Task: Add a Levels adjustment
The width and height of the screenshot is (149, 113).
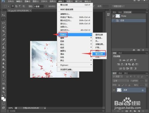Action: click(124, 60)
